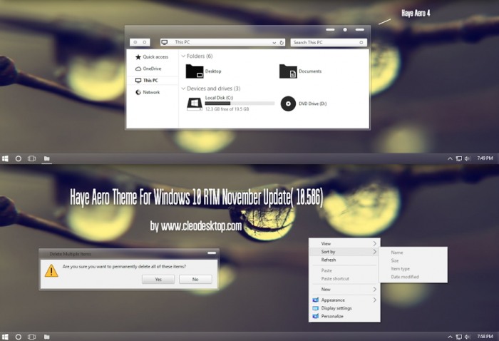Open the Documents folder icon
The height and width of the screenshot is (341, 499).
click(x=288, y=71)
